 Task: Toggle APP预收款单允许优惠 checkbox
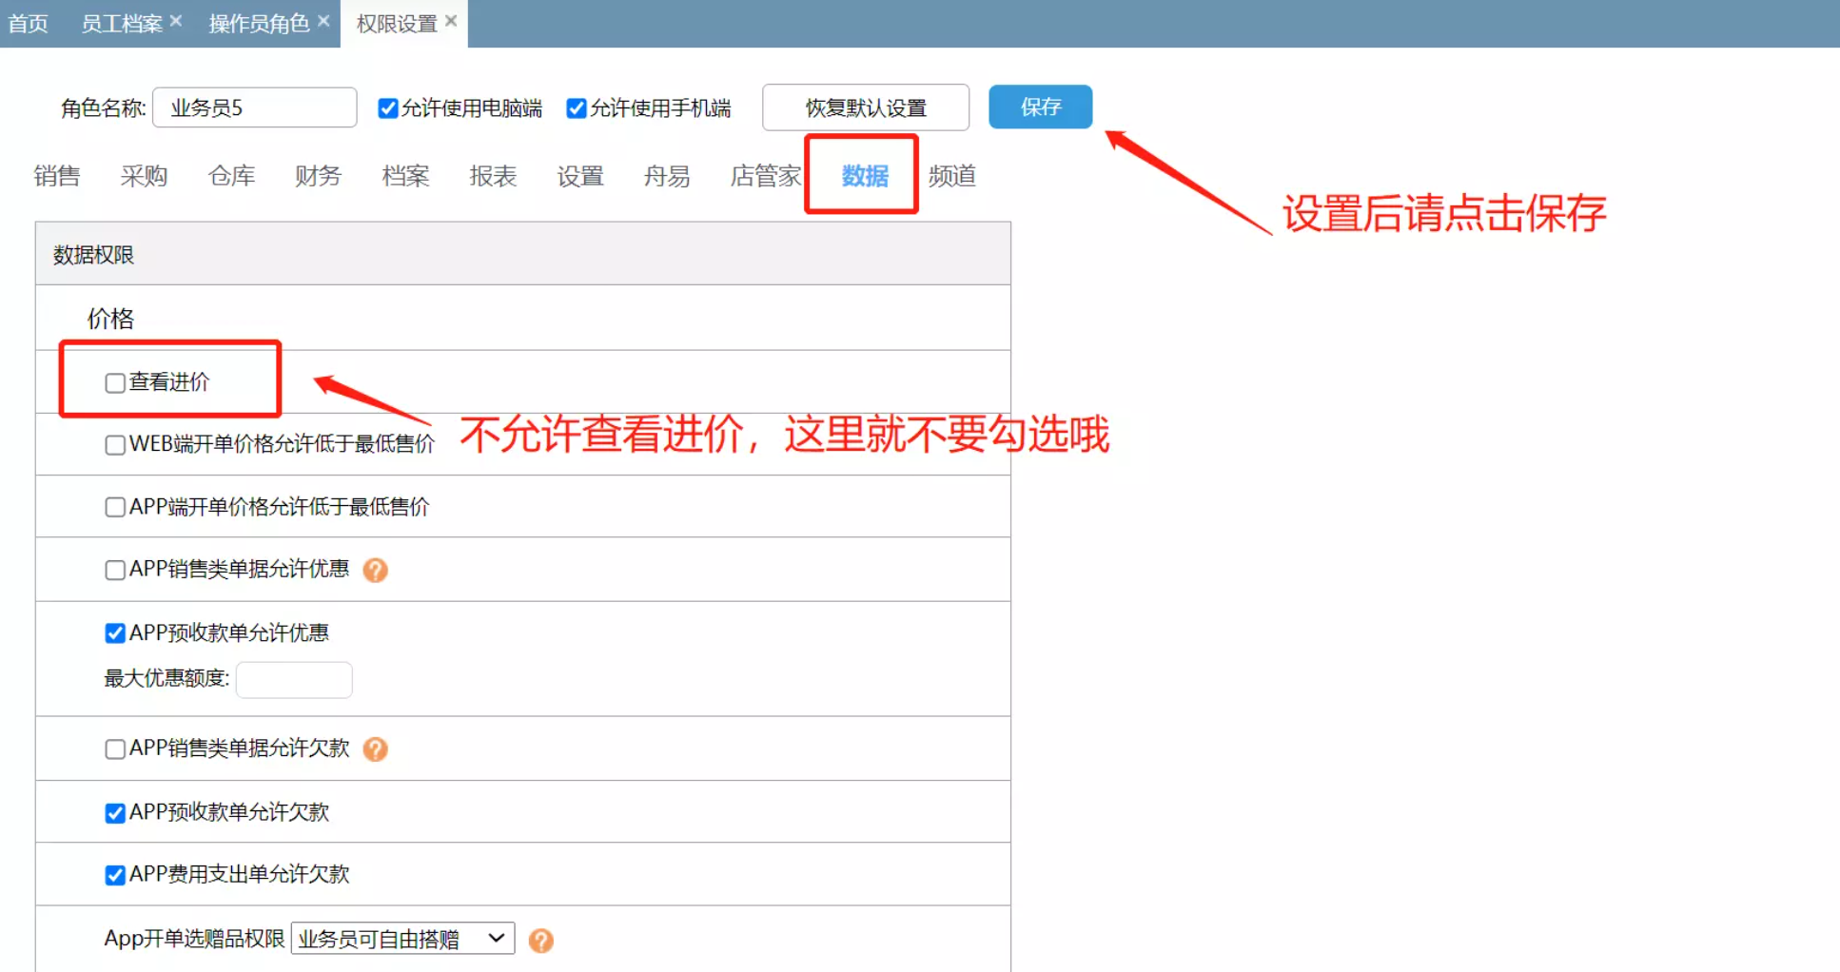[115, 633]
